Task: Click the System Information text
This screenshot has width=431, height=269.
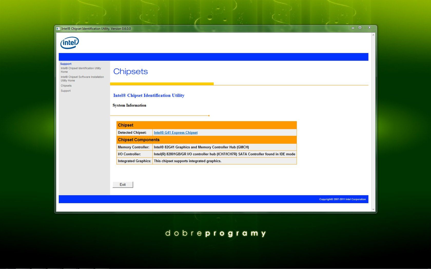Action: point(129,105)
